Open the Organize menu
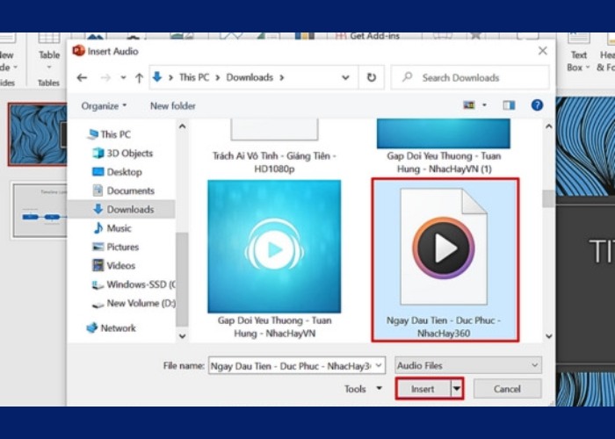Screen dimensions: 615x439 [104, 106]
